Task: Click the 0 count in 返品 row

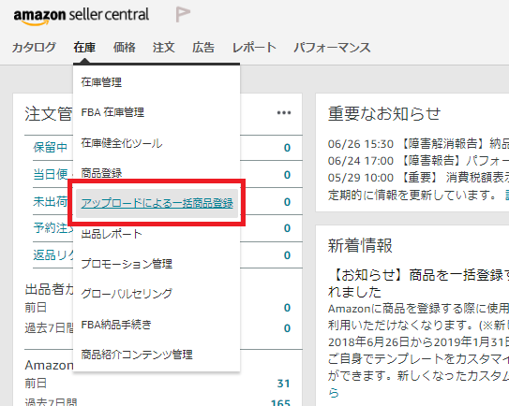Action: pos(287,255)
